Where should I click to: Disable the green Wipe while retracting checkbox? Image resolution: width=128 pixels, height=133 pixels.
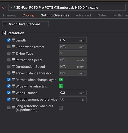[x=61, y=86]
